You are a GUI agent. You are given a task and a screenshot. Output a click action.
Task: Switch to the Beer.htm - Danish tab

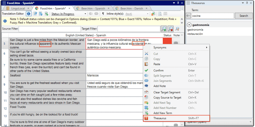(x=132, y=8)
